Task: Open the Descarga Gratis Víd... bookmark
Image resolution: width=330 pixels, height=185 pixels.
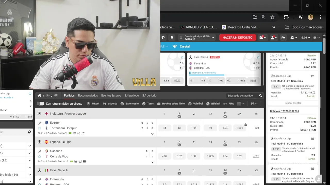Action: pos(240,27)
